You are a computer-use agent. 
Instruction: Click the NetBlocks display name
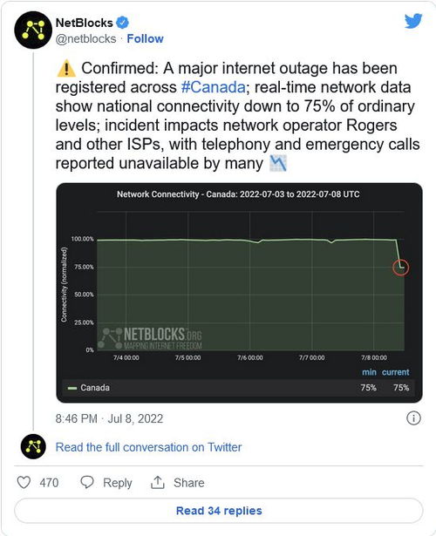(84, 23)
